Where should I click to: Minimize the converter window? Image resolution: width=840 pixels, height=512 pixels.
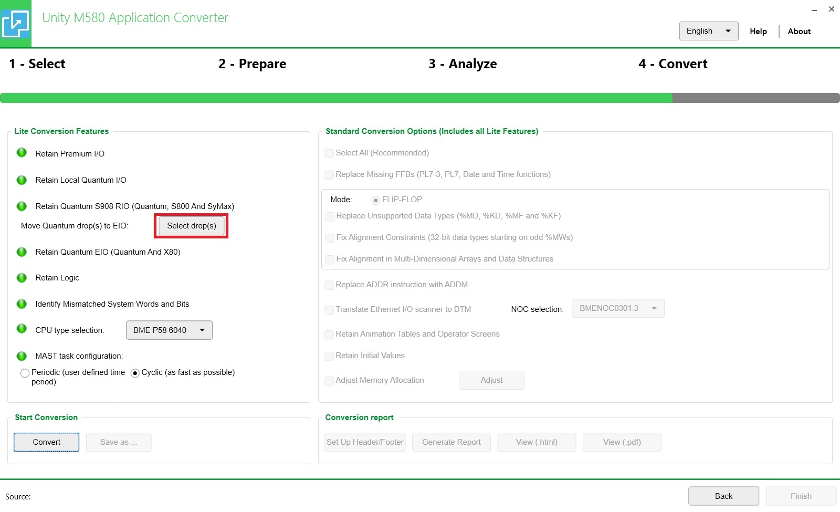pos(814,9)
